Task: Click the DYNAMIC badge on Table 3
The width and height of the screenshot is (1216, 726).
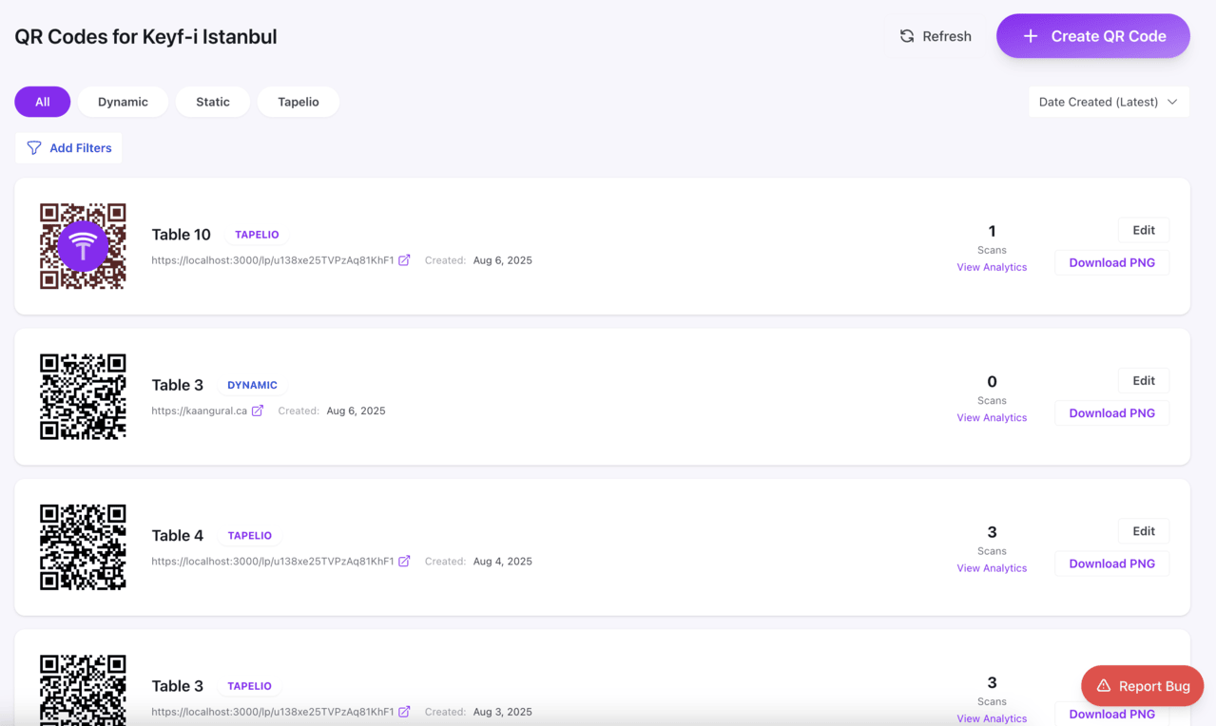Action: 252,385
